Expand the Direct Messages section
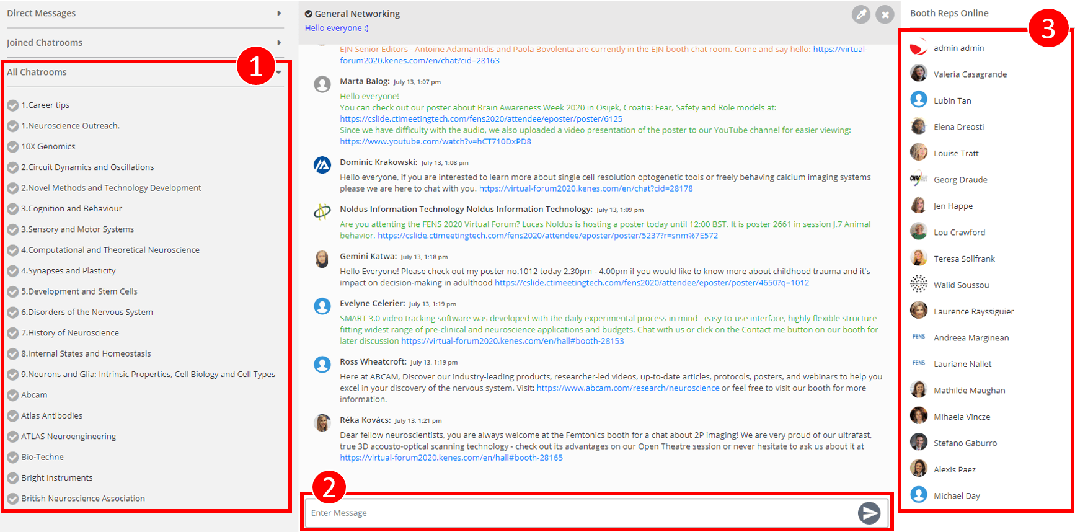This screenshot has height=532, width=1075. click(x=279, y=13)
